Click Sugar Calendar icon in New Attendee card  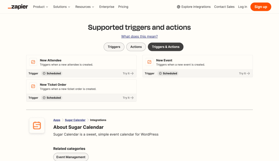pyautogui.click(x=33, y=62)
